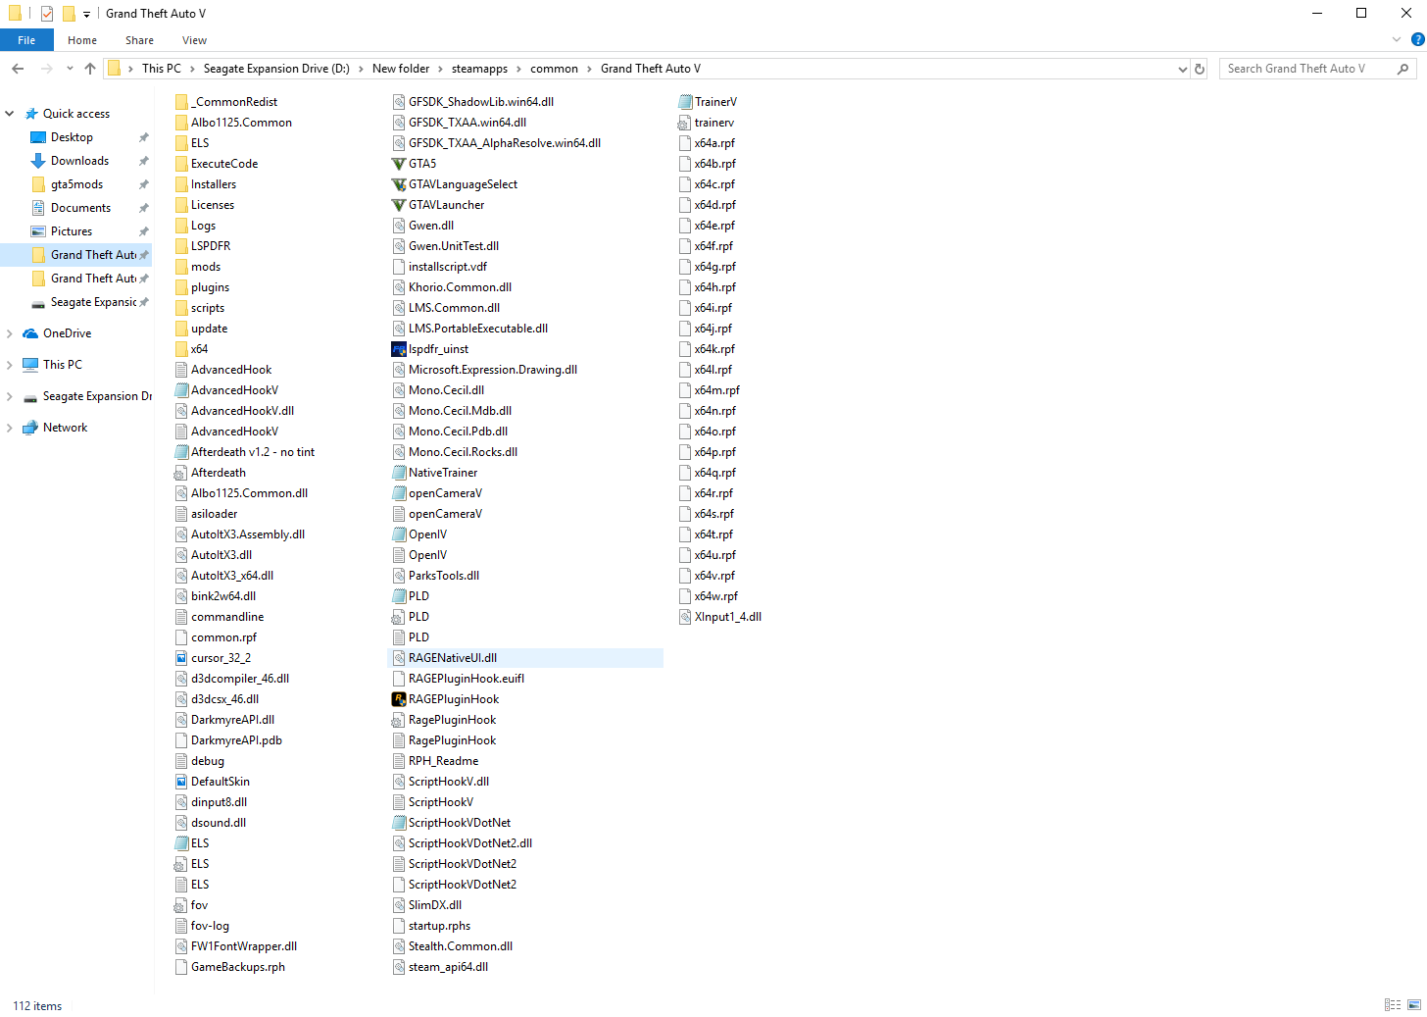
Task: Open the Customize Quick Access Toolbar dropdown
Action: [x=86, y=14]
